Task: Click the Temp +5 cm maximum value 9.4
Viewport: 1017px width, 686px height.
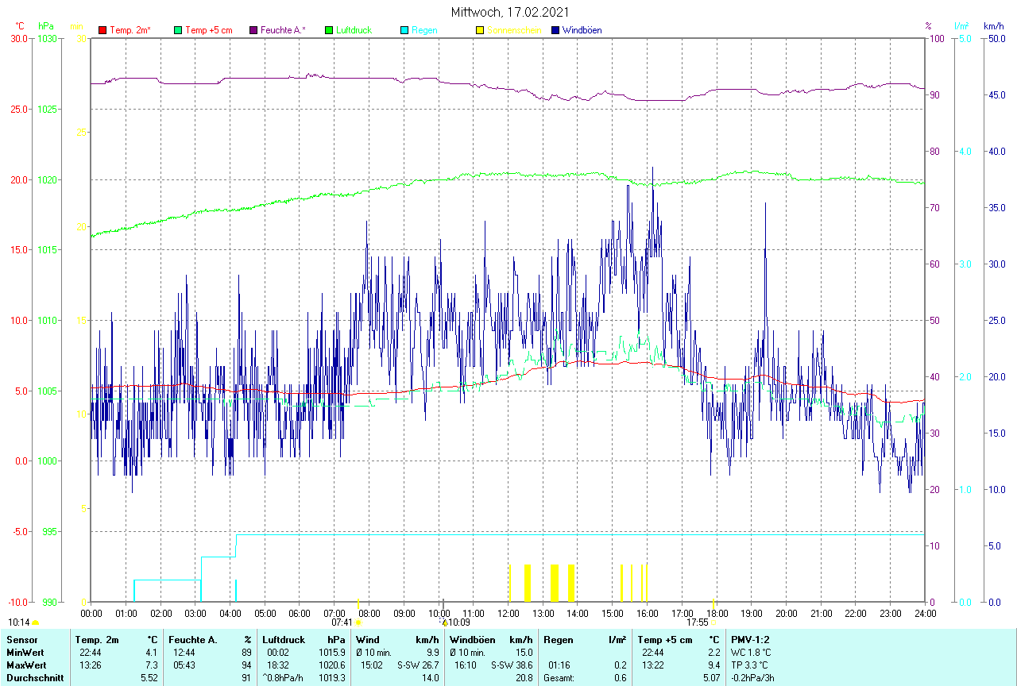Action: 714,665
